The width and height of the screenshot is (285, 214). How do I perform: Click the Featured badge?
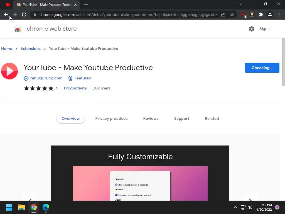(x=80, y=78)
